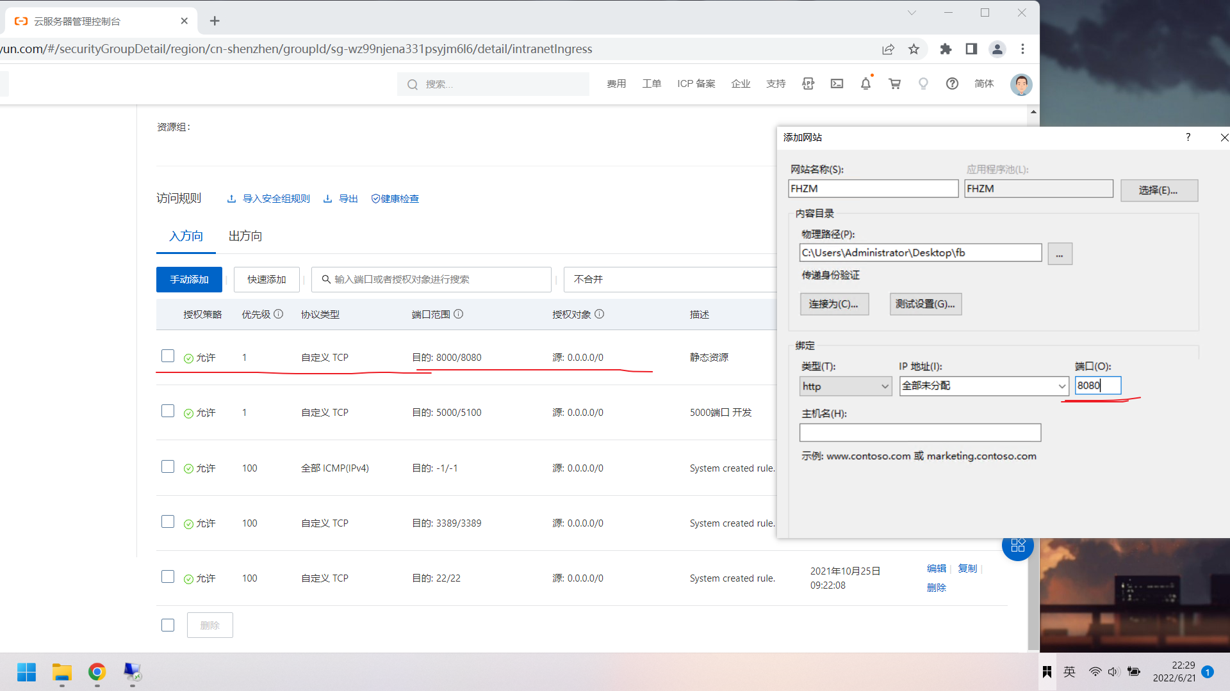Click the app download icon next to 支持

pos(808,84)
